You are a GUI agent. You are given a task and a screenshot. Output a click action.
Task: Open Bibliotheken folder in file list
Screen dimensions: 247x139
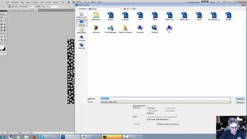(x=96, y=16)
